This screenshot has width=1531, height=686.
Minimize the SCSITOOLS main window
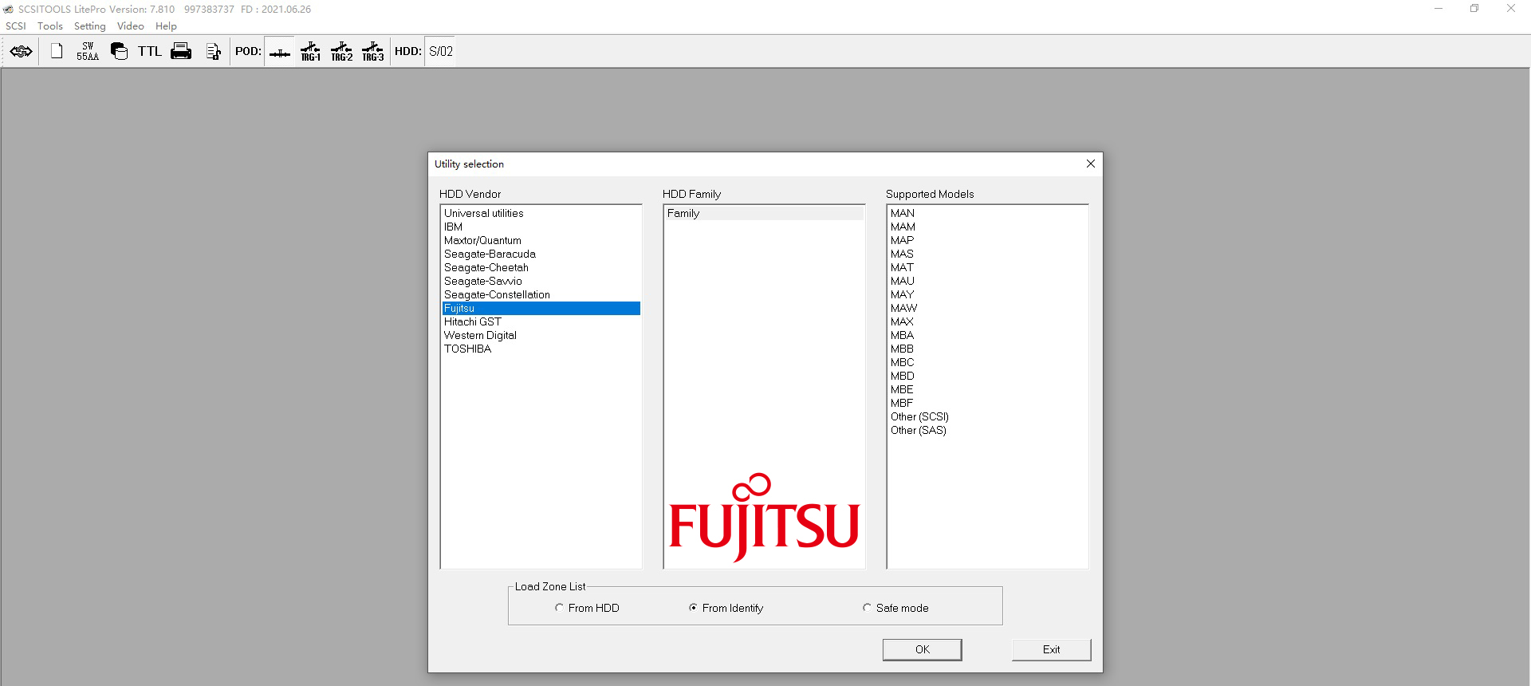tap(1439, 9)
